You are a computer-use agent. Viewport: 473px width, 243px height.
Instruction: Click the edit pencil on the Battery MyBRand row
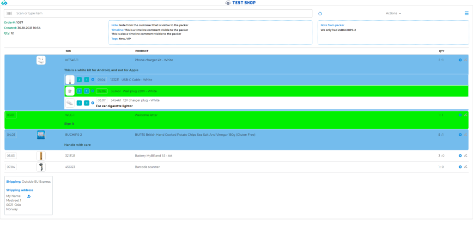pyautogui.click(x=466, y=156)
